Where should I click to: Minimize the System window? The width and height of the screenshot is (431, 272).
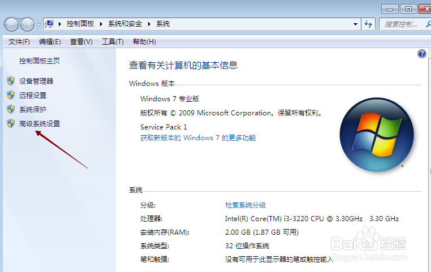tap(390, 9)
